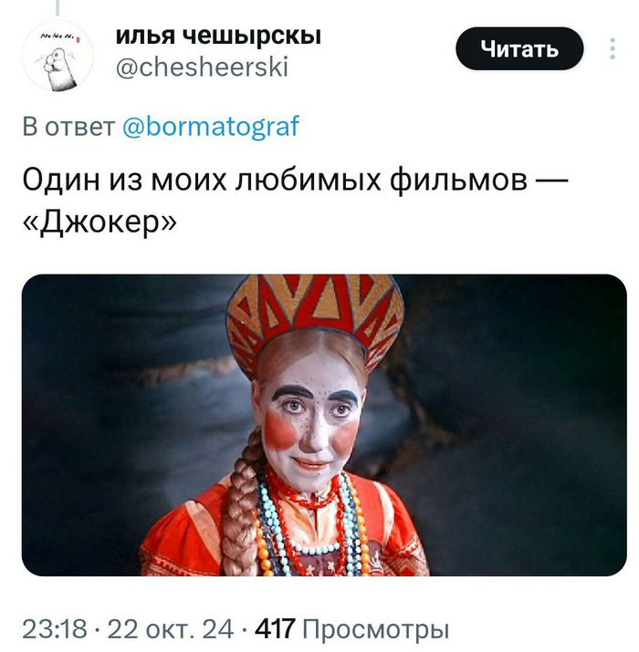Click the red kokoshnik headdress in the photo
Viewport: 639px width, 652px height.
coord(315,316)
